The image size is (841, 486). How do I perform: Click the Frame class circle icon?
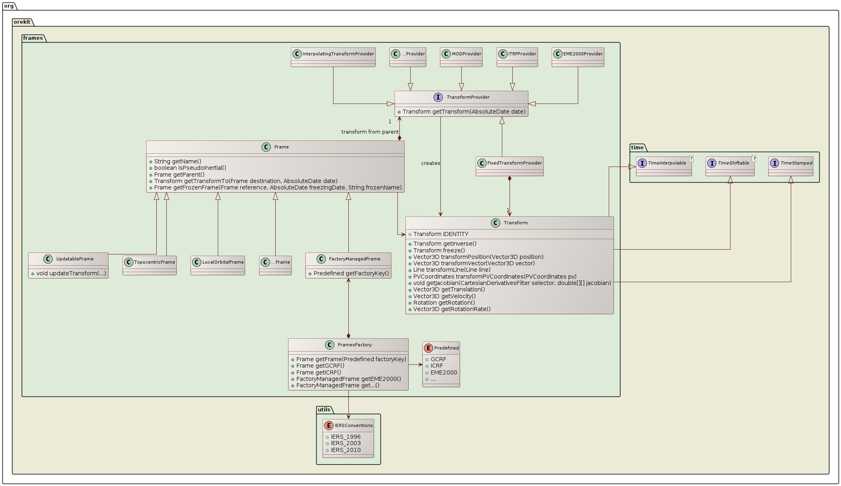pos(266,147)
